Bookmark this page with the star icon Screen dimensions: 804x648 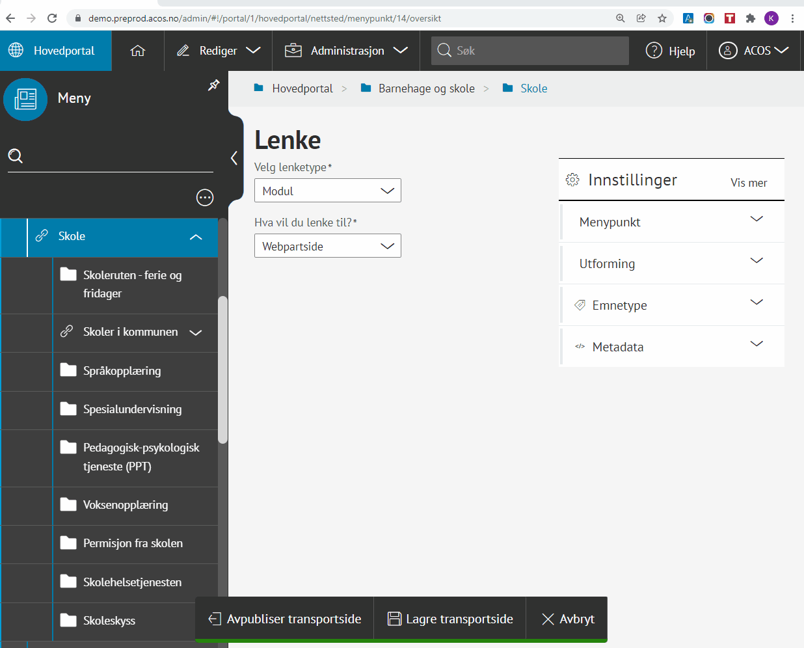click(x=662, y=18)
